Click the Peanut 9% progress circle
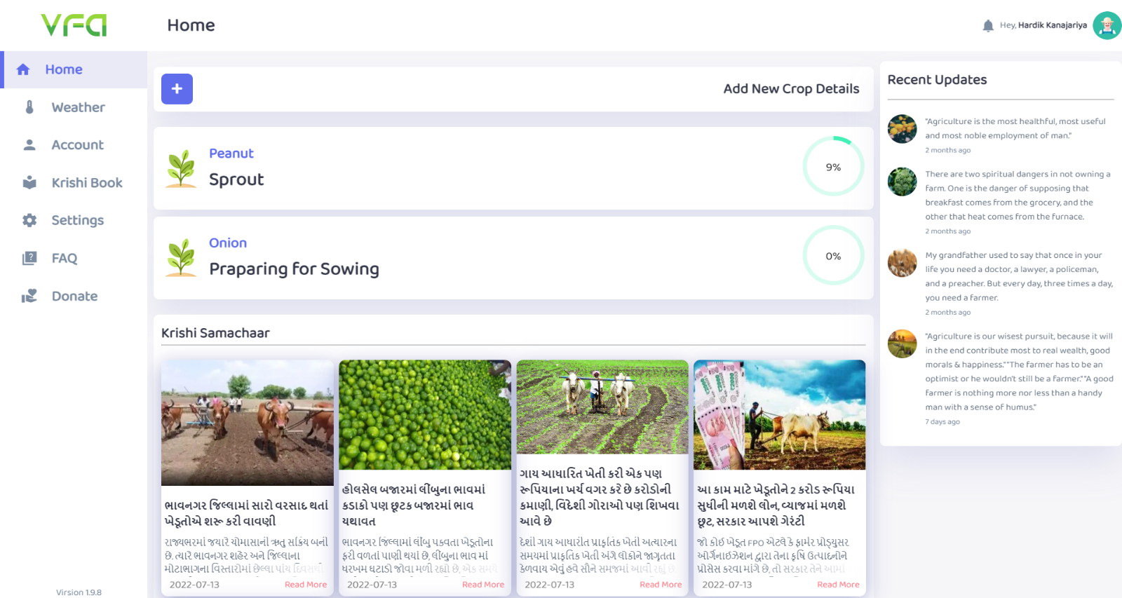Viewport: 1122px width, 598px height. click(833, 167)
